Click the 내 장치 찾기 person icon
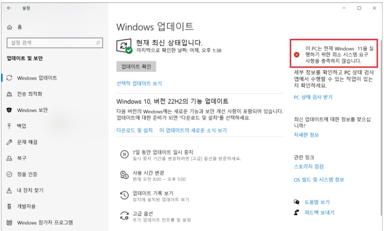 tap(9, 190)
